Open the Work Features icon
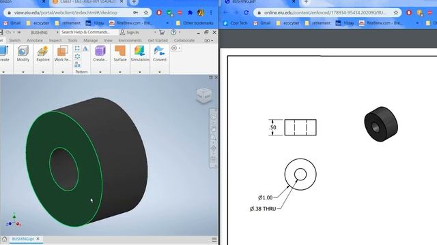437x245 pixels. 62,52
